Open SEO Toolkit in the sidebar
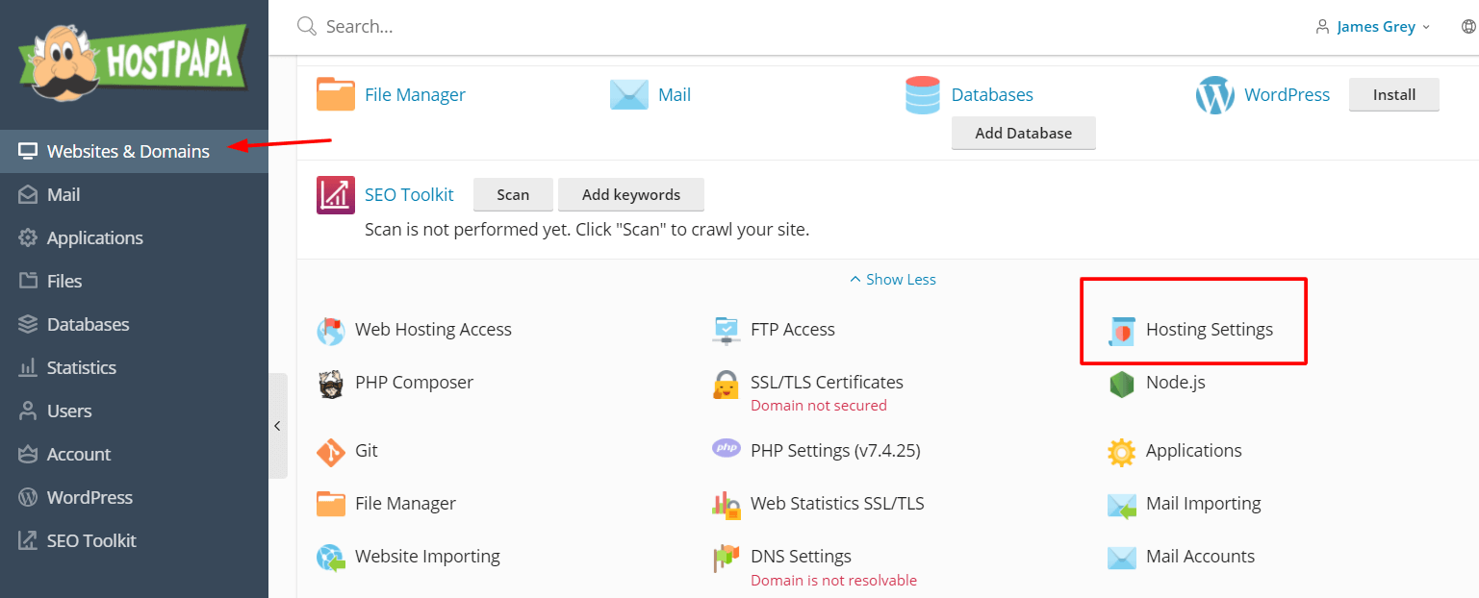Screen dimensions: 1479x598 (x=134, y=540)
